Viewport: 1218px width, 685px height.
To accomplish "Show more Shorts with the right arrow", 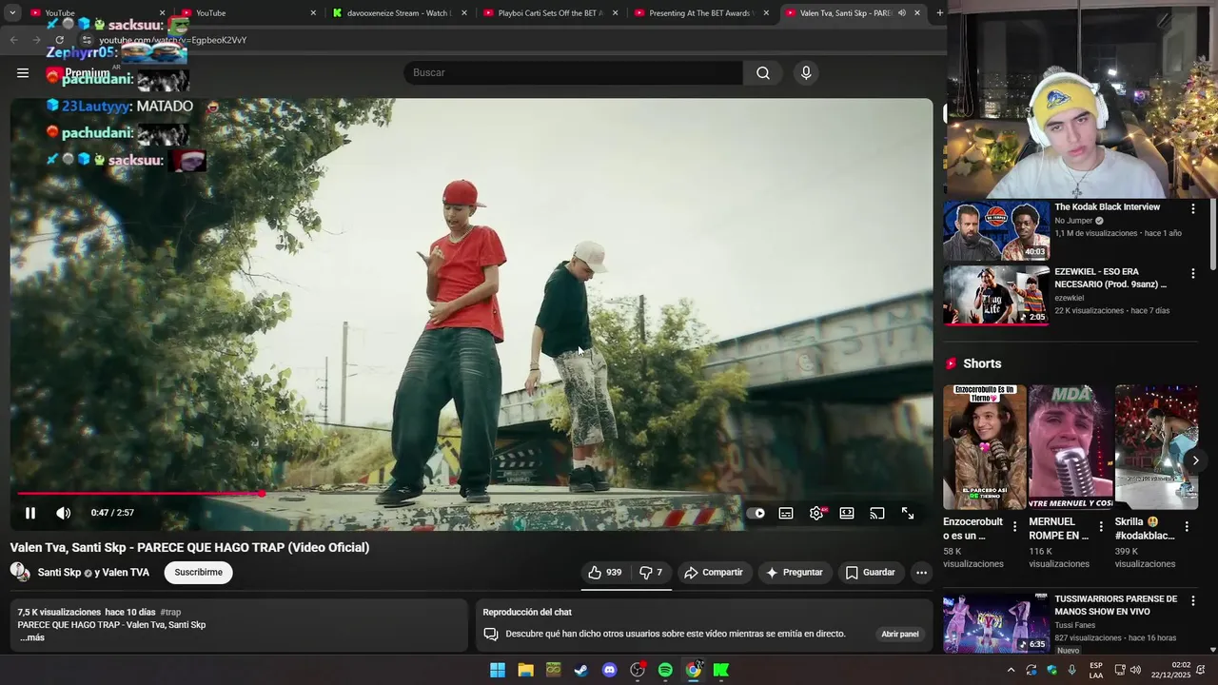I will 1195,460.
